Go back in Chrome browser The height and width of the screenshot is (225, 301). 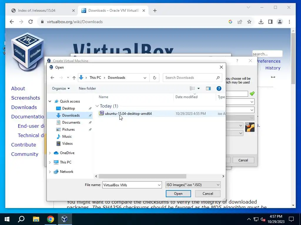pos(12,22)
